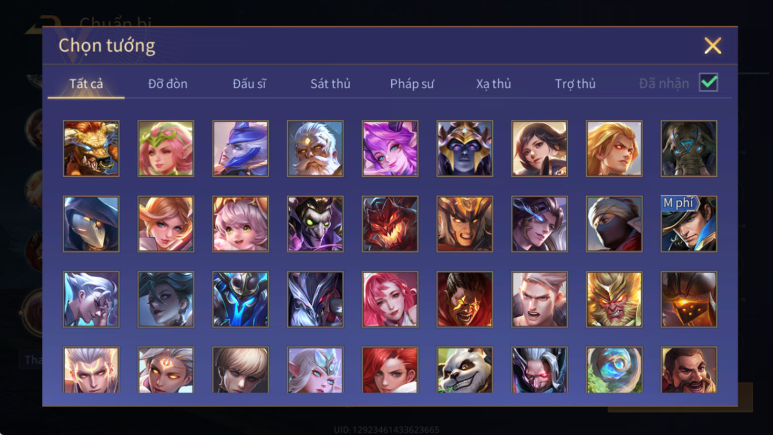Pick the golden monkey king hero

[x=614, y=299]
